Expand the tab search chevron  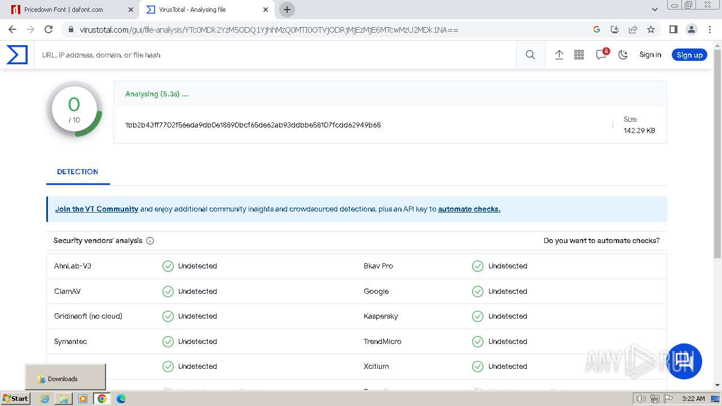655,10
